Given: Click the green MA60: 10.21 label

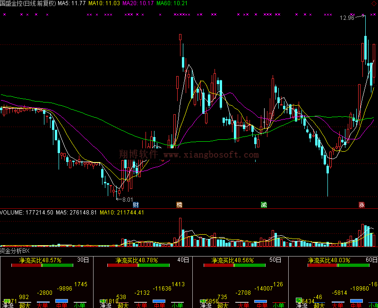Looking at the screenshot, I should point(172,3).
